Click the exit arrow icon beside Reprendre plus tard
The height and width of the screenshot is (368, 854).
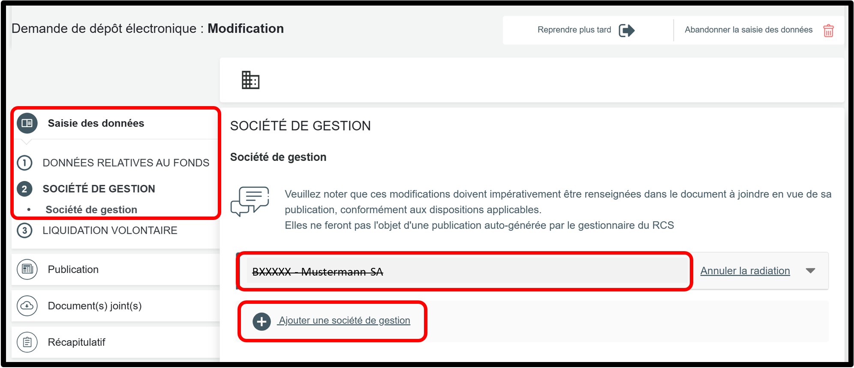pyautogui.click(x=626, y=30)
